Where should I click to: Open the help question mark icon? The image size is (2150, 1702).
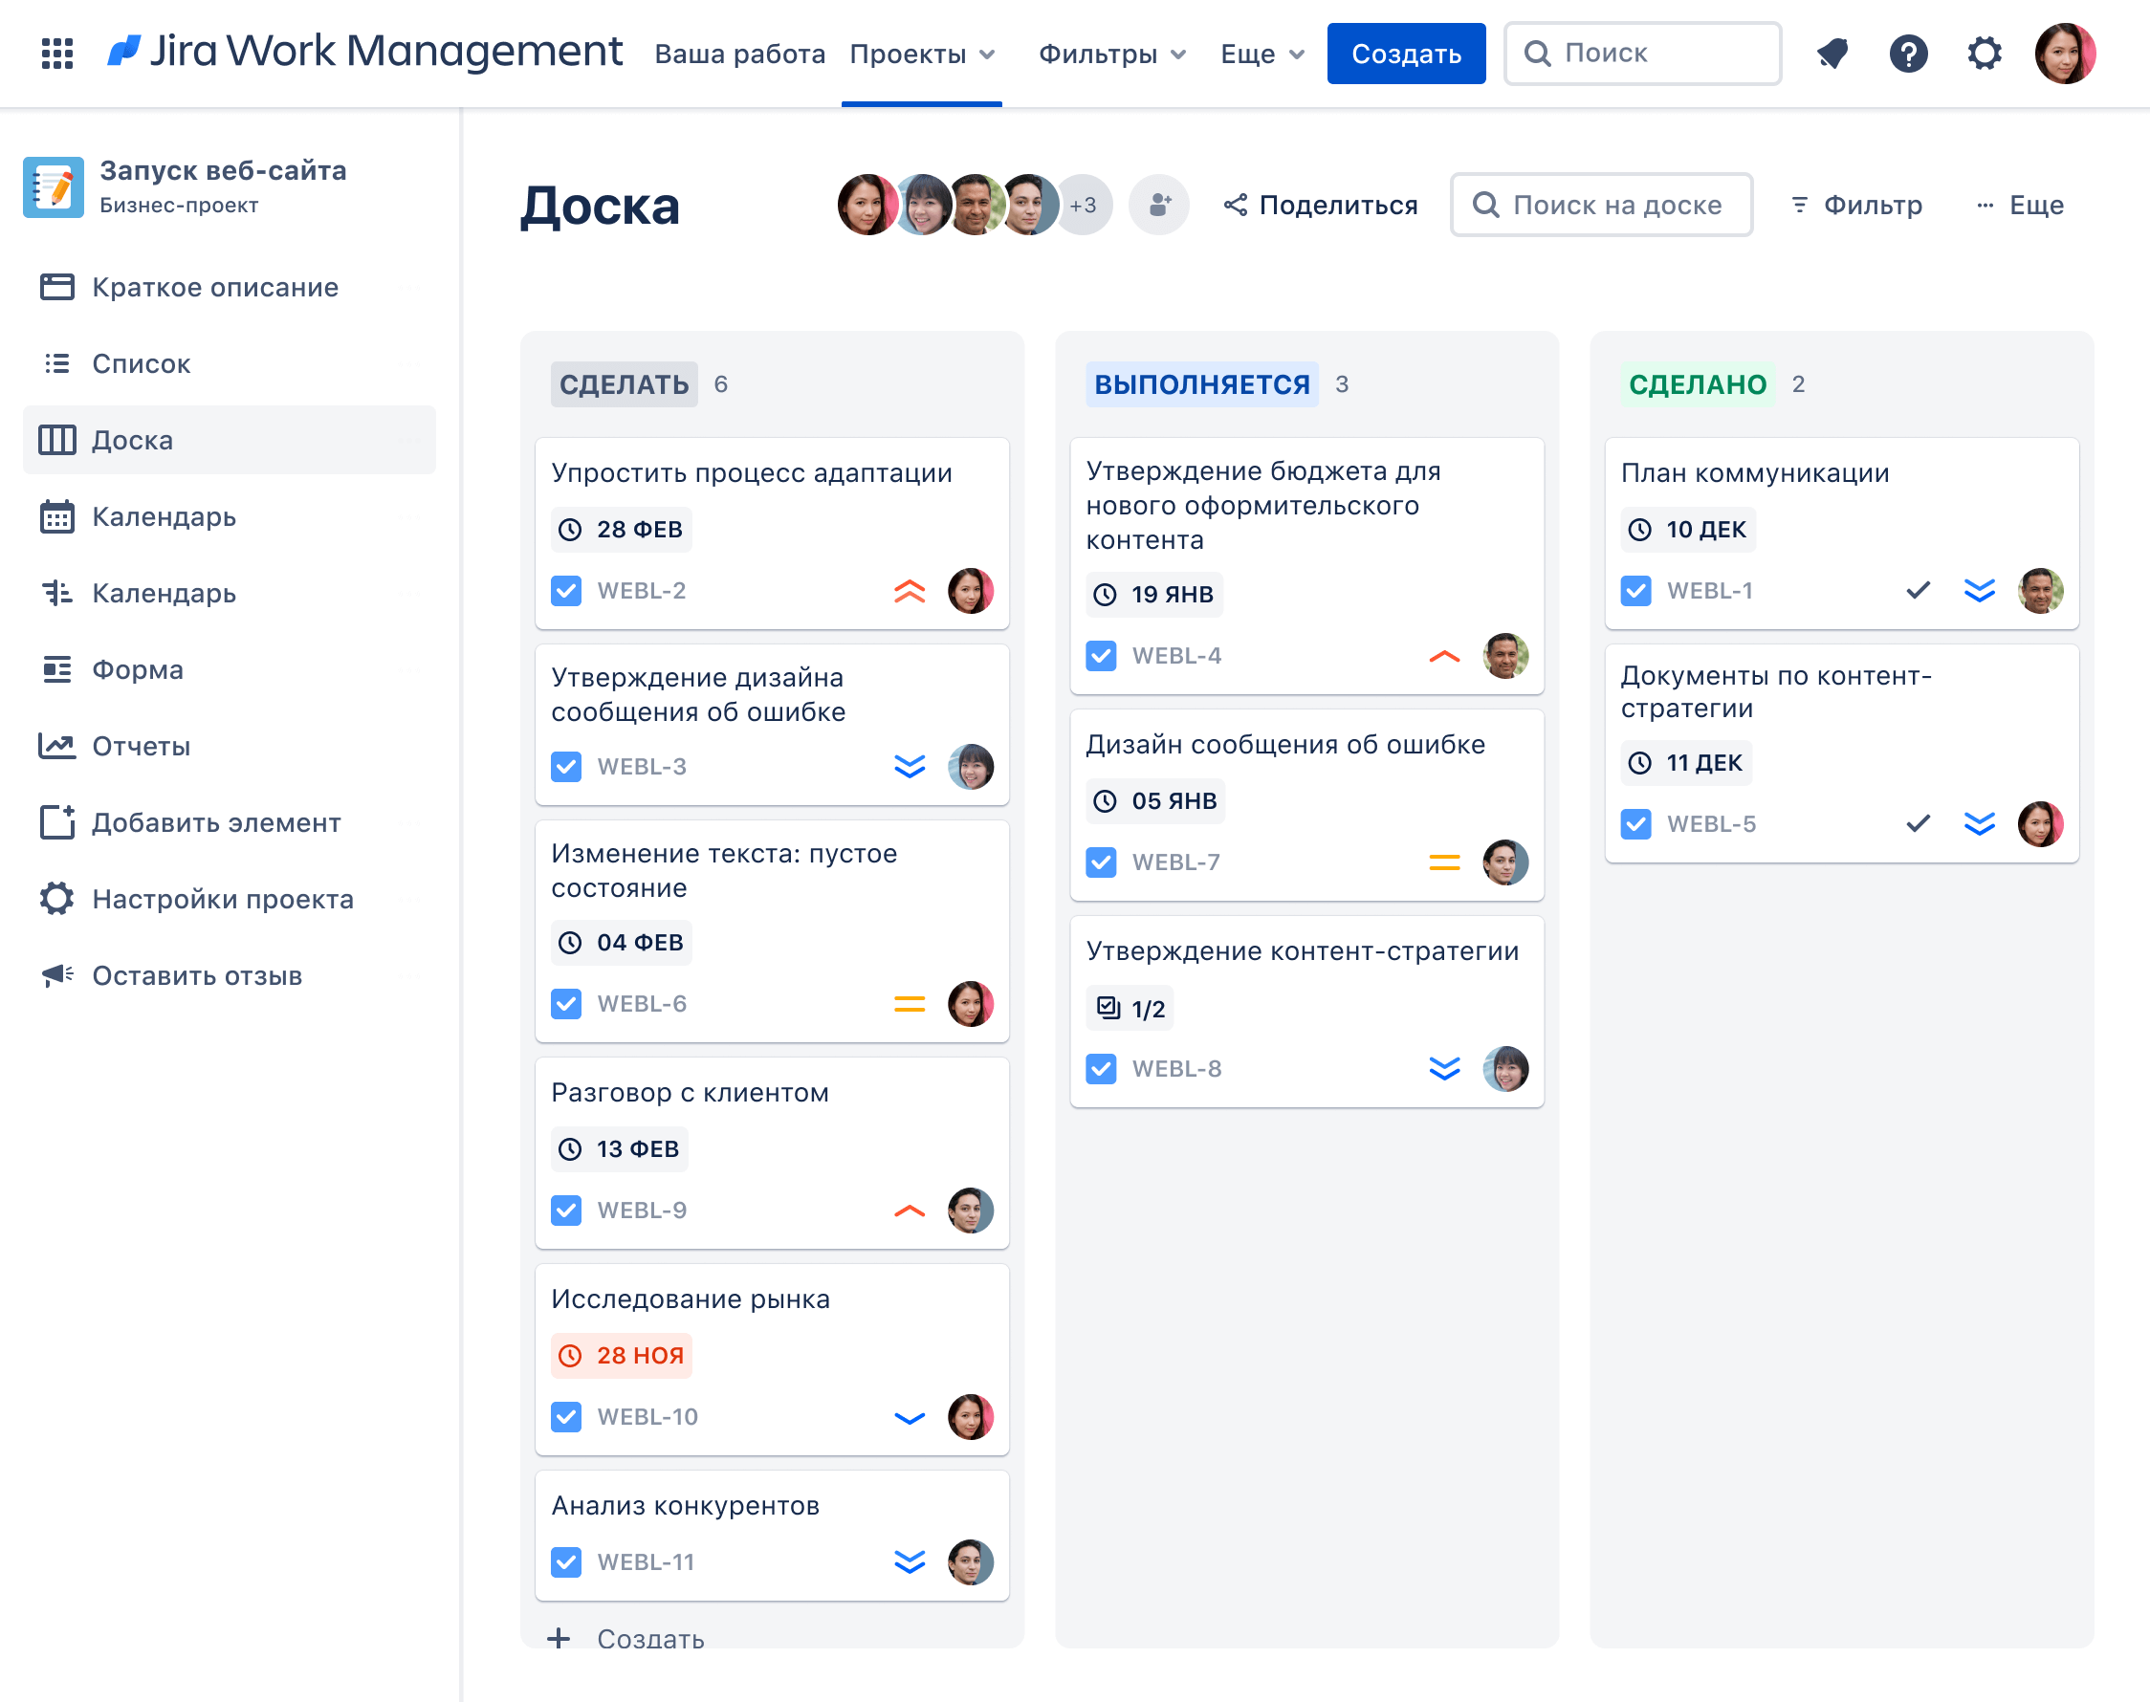1908,53
